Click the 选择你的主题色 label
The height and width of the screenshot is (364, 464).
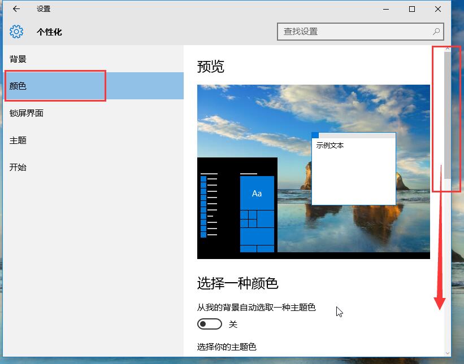click(x=227, y=347)
